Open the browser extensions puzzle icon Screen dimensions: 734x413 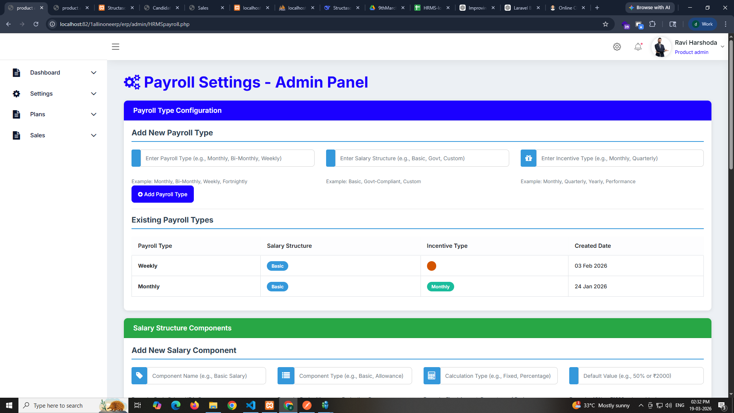point(653,24)
